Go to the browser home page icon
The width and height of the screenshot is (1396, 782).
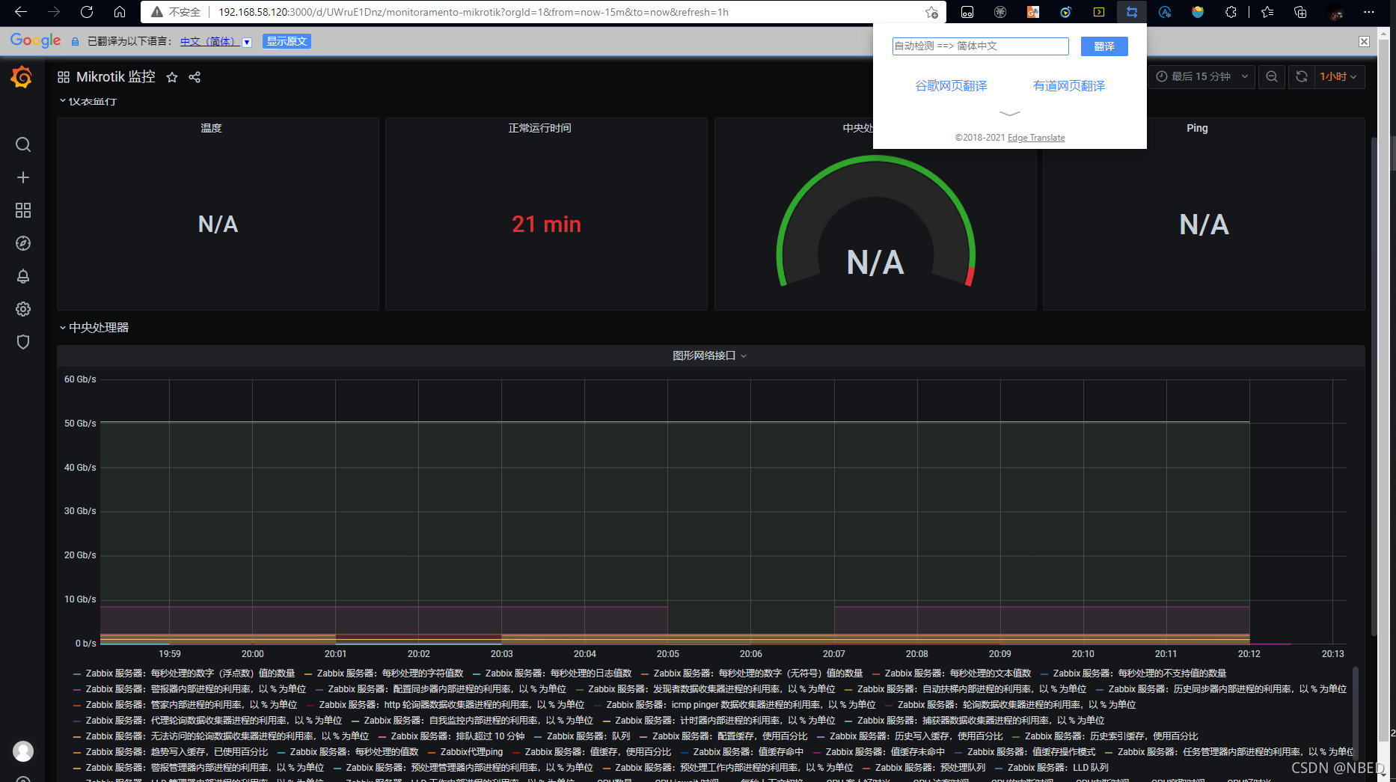(x=120, y=12)
